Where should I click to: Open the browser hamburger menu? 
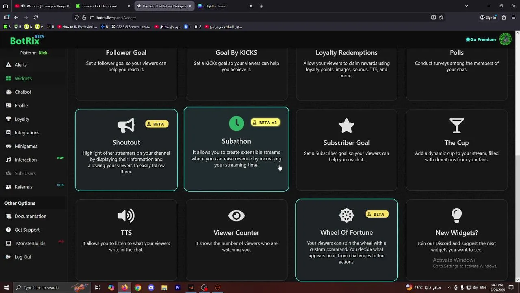tap(514, 17)
